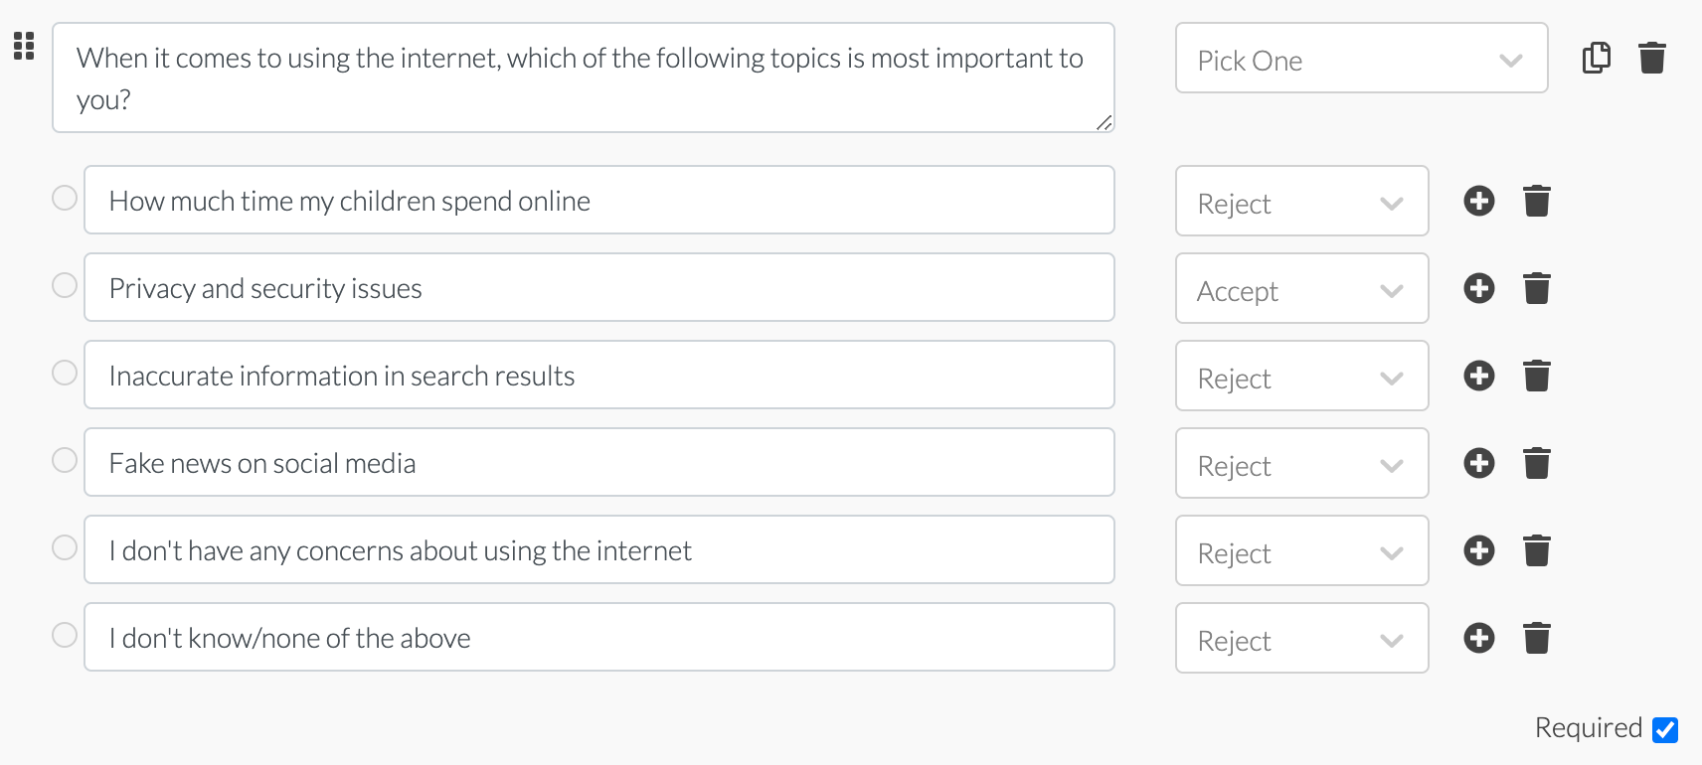Add an option after 'Inaccurate information in search results'
This screenshot has height=765, width=1702.
click(1478, 376)
